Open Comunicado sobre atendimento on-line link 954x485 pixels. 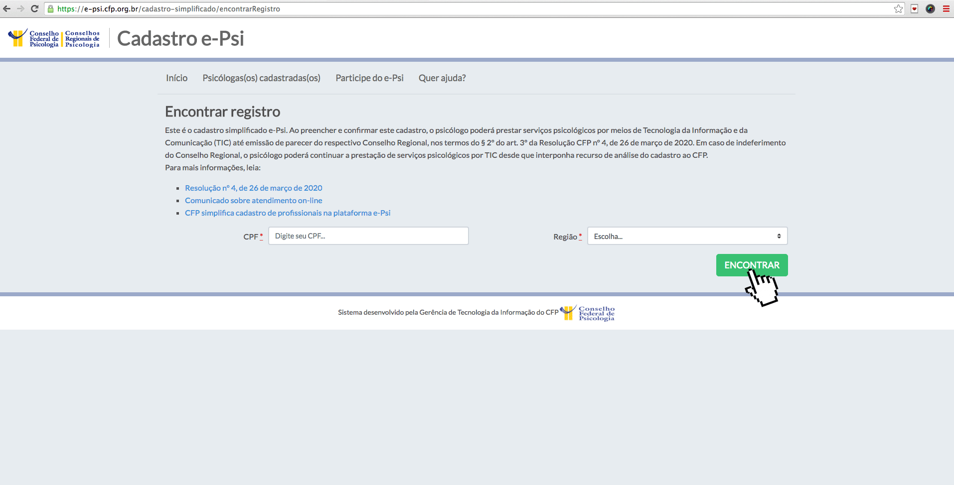pos(253,201)
